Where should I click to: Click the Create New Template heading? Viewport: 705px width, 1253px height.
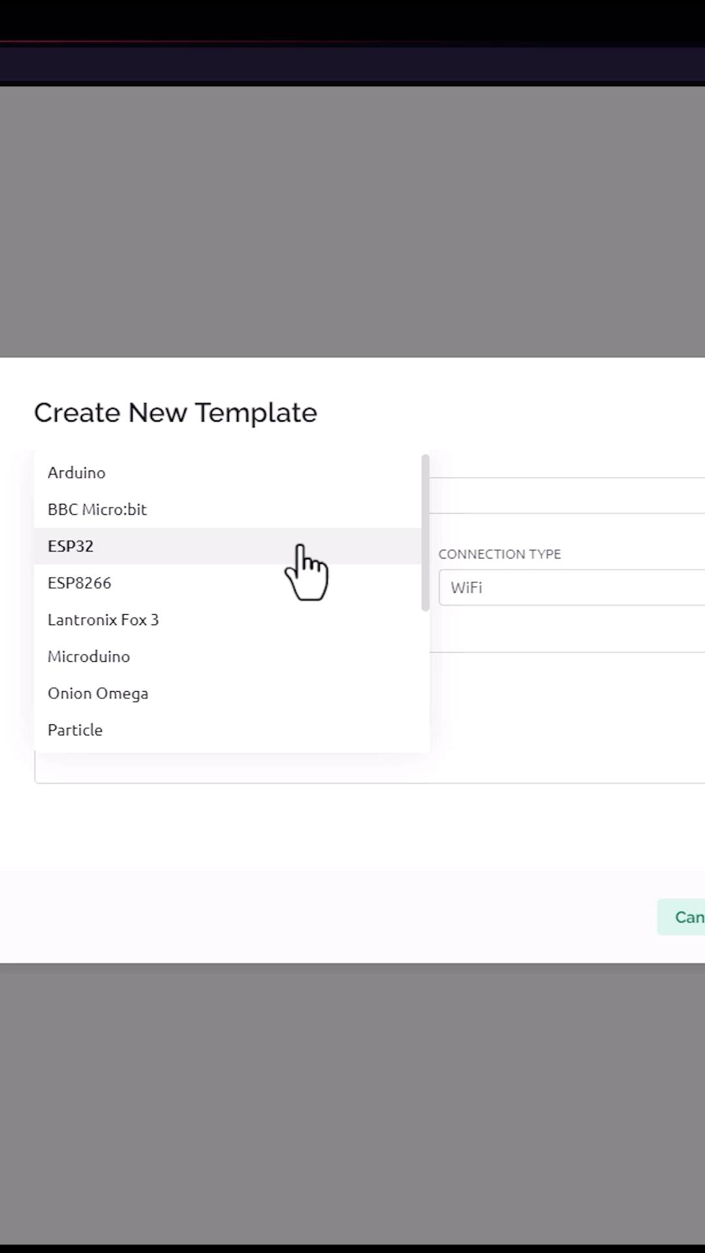176,412
